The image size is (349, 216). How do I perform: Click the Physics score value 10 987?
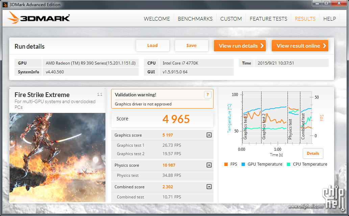point(169,165)
